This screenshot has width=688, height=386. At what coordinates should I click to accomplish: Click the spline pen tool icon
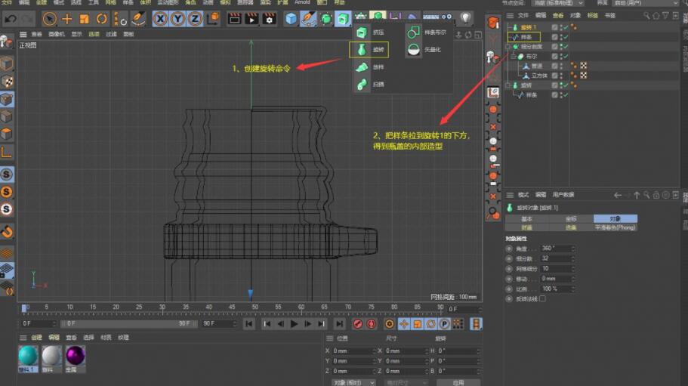(x=308, y=19)
